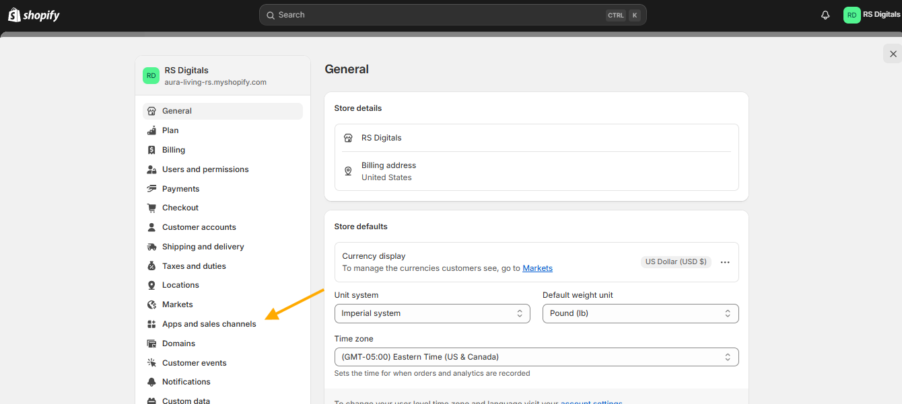The image size is (902, 404).
Task: Open the Unit system dropdown
Action: [x=432, y=313]
